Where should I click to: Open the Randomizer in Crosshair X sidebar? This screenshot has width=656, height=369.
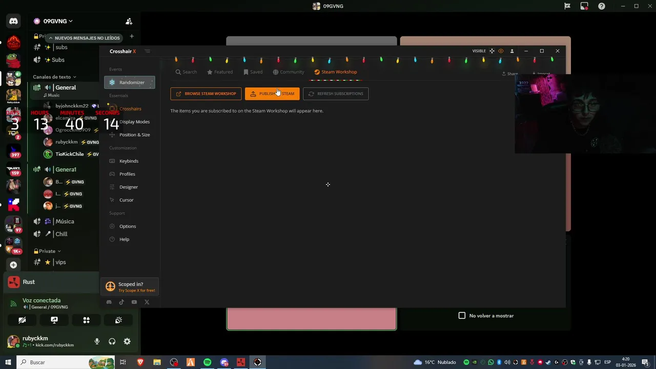129,83
